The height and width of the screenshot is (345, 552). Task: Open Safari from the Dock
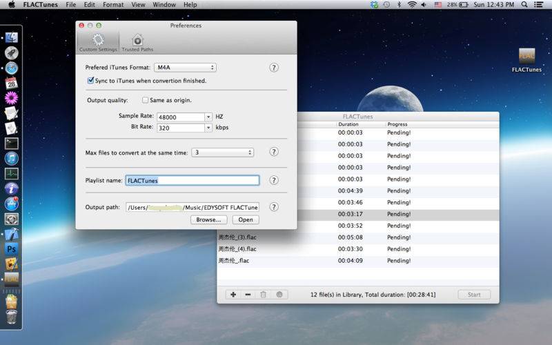(x=11, y=68)
